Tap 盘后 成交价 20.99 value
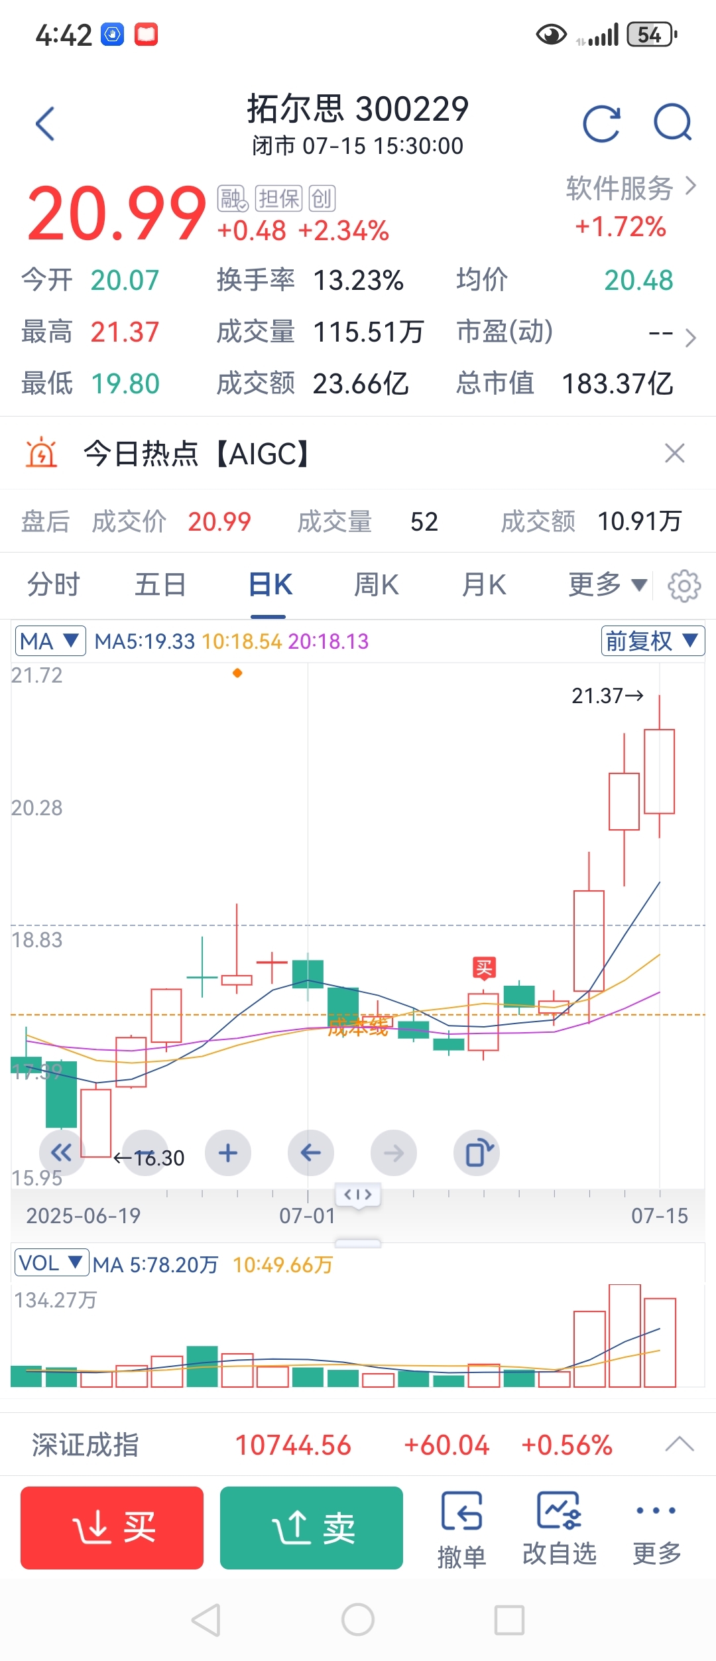716x1661 pixels. (219, 521)
